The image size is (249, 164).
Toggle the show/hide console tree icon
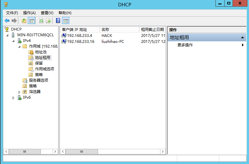pyautogui.click(x=32, y=21)
